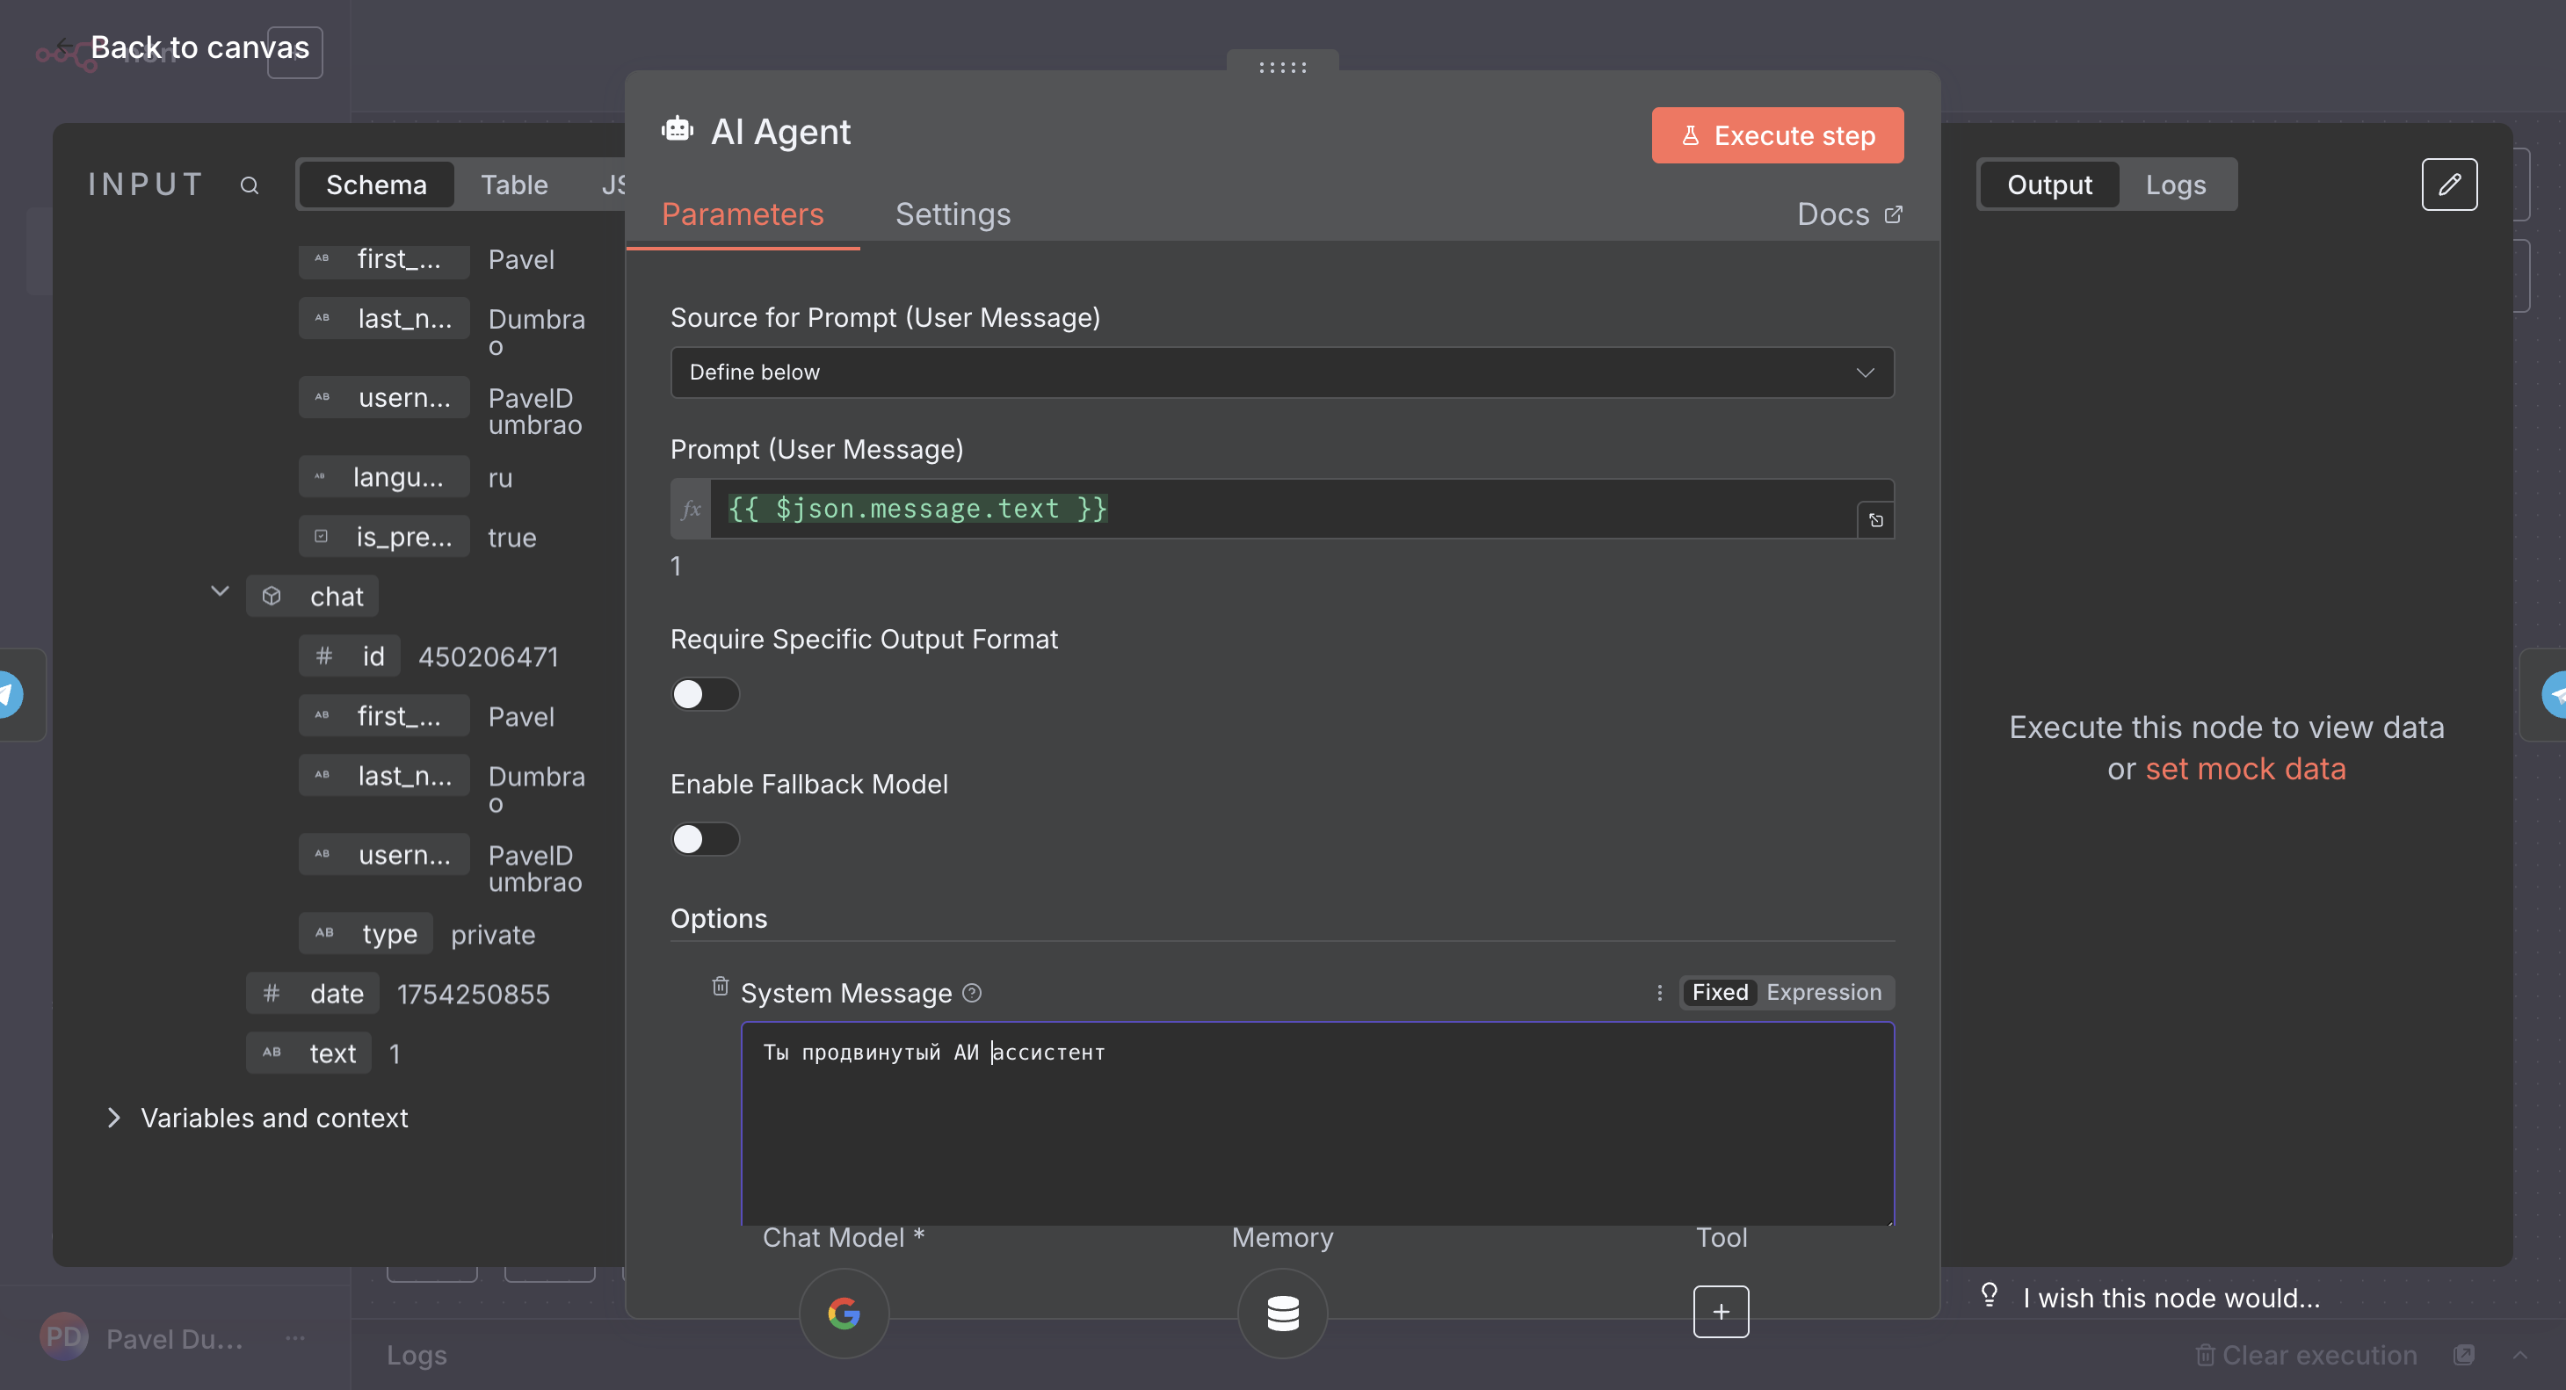This screenshot has height=1390, width=2566.
Task: Open the expression editor expand icon
Action: pos(1874,520)
